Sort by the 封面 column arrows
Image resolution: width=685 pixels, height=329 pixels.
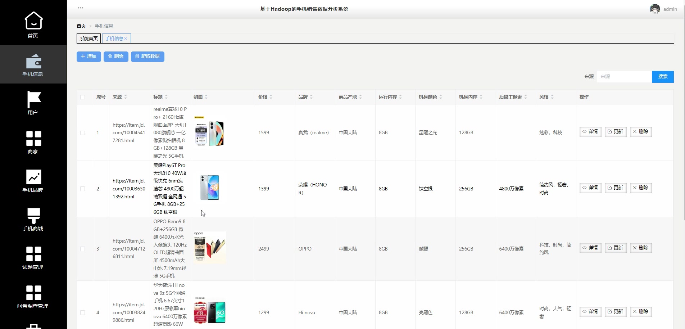pos(206,97)
